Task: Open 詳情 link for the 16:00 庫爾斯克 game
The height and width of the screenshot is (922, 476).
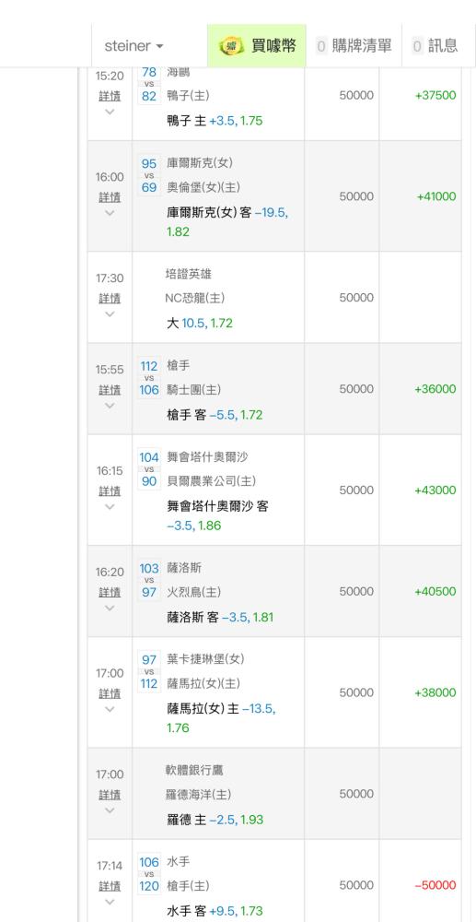Action: coord(110,197)
